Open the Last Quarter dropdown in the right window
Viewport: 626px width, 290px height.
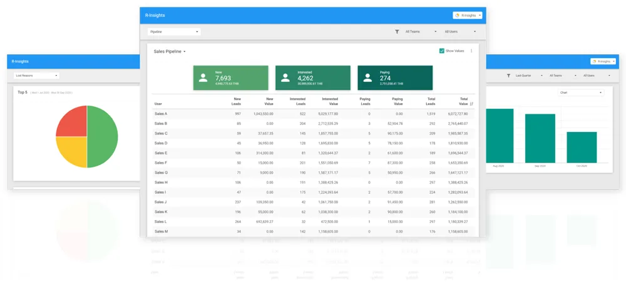click(x=529, y=75)
